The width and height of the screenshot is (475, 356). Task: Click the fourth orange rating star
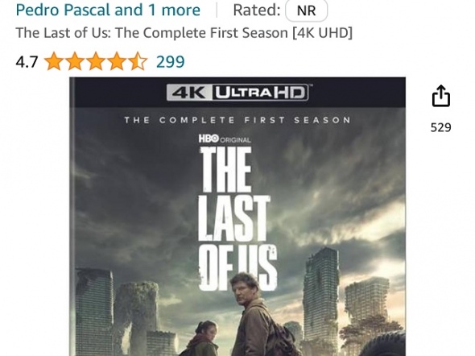117,61
